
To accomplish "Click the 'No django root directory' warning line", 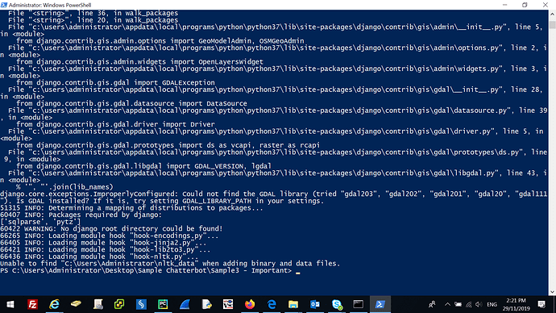I will pyautogui.click(x=111, y=229).
